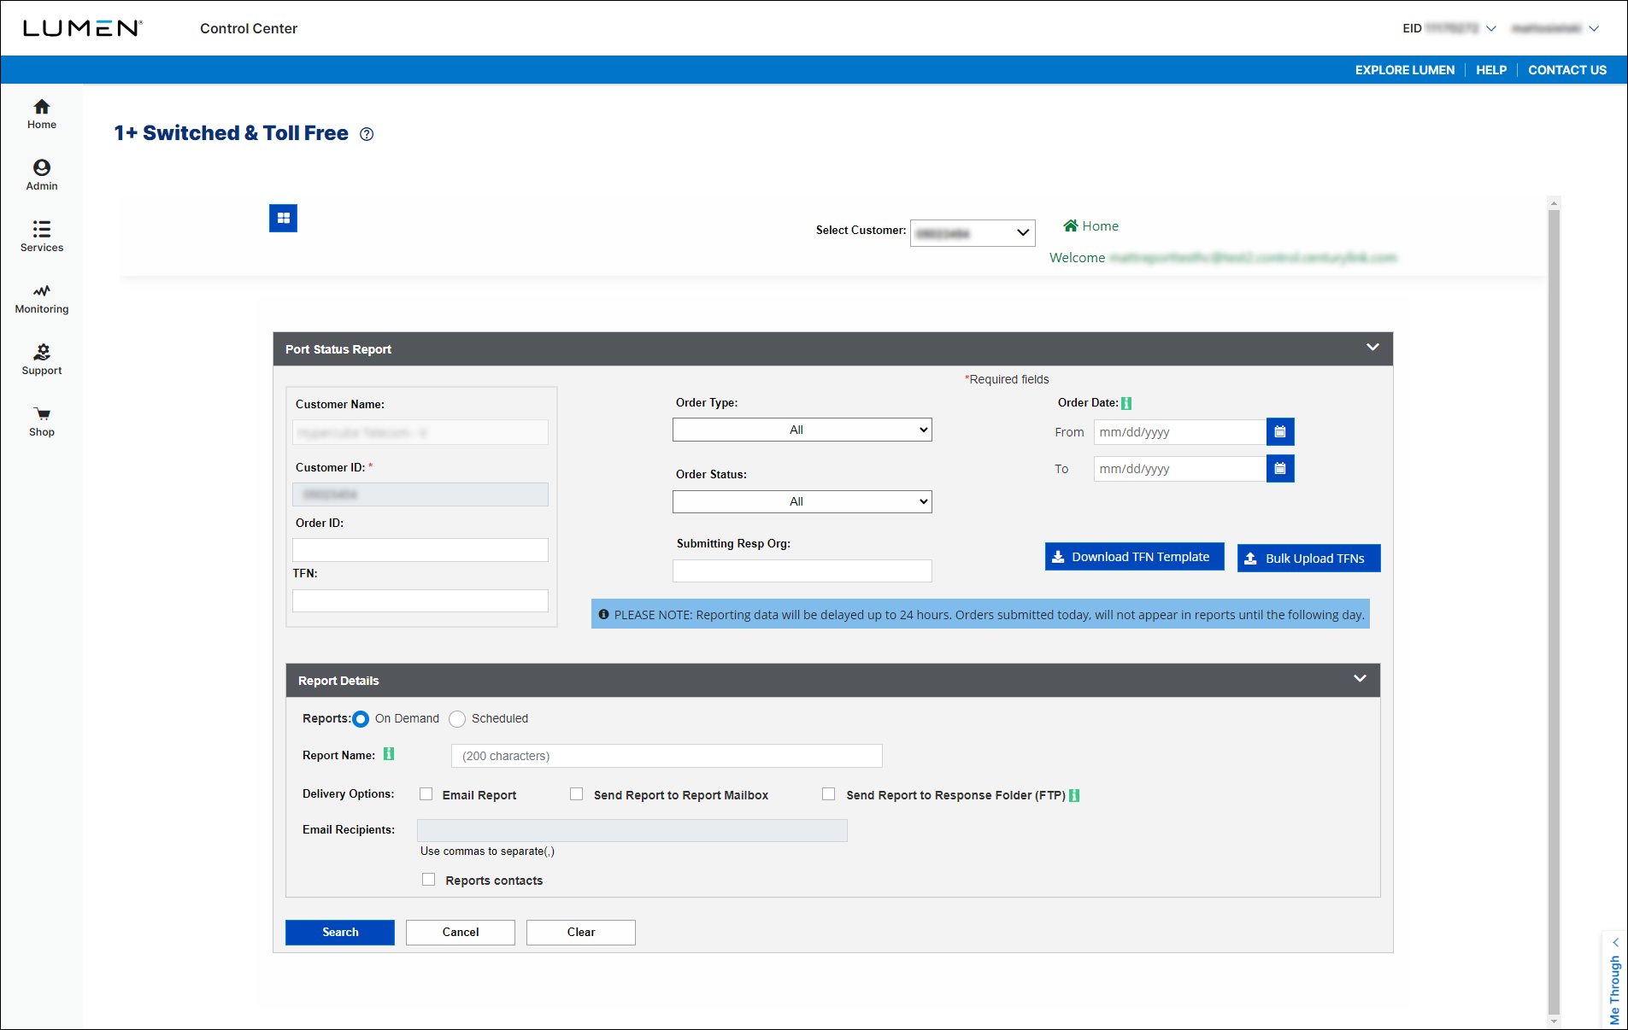This screenshot has width=1628, height=1030.
Task: Open the From date calendar picker
Action: tap(1280, 432)
